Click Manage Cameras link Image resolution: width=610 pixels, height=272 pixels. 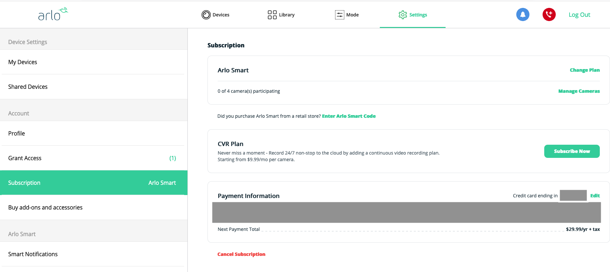(x=579, y=91)
